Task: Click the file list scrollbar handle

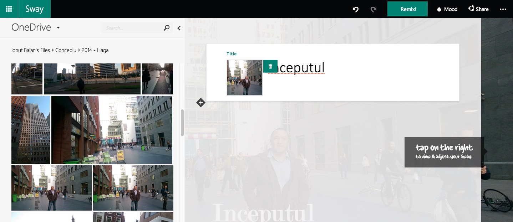Action: point(182,123)
